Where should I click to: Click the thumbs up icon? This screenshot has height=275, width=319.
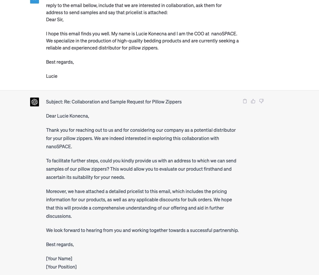[253, 101]
